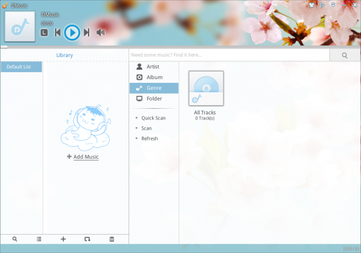The width and height of the screenshot is (361, 253).
Task: Click the Album disc icon
Action: coord(139,77)
